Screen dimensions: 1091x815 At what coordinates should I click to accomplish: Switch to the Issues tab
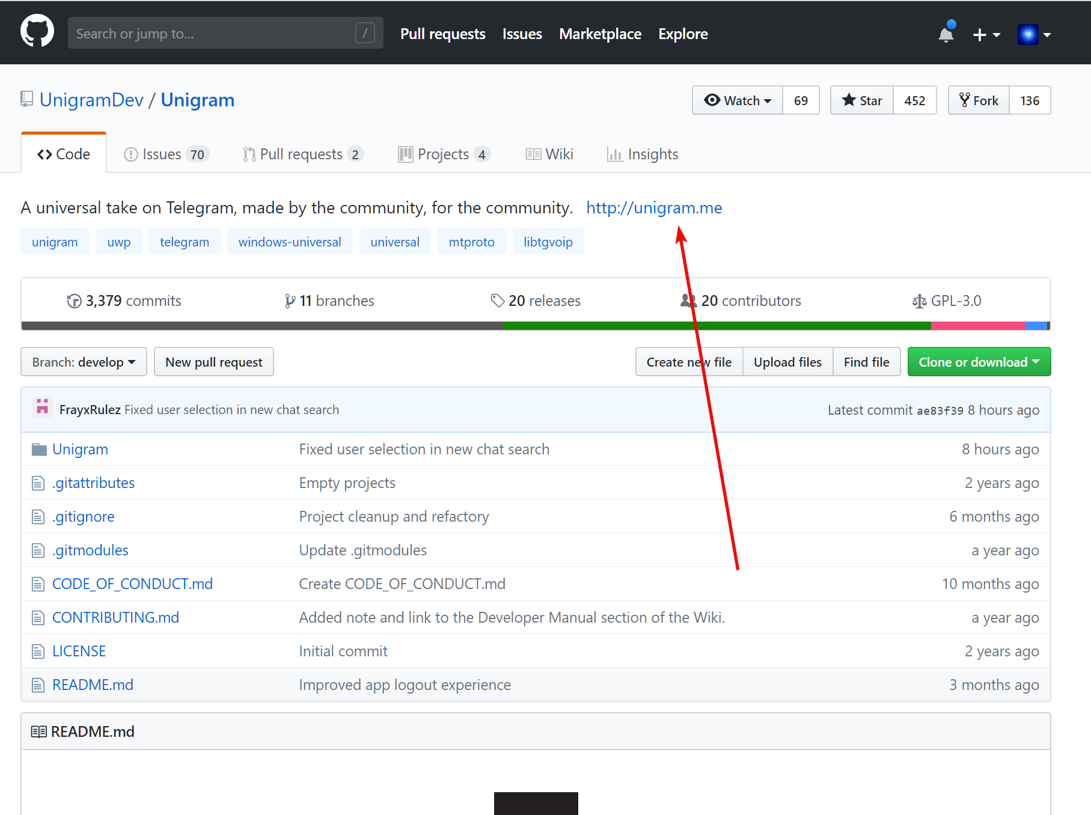[166, 154]
